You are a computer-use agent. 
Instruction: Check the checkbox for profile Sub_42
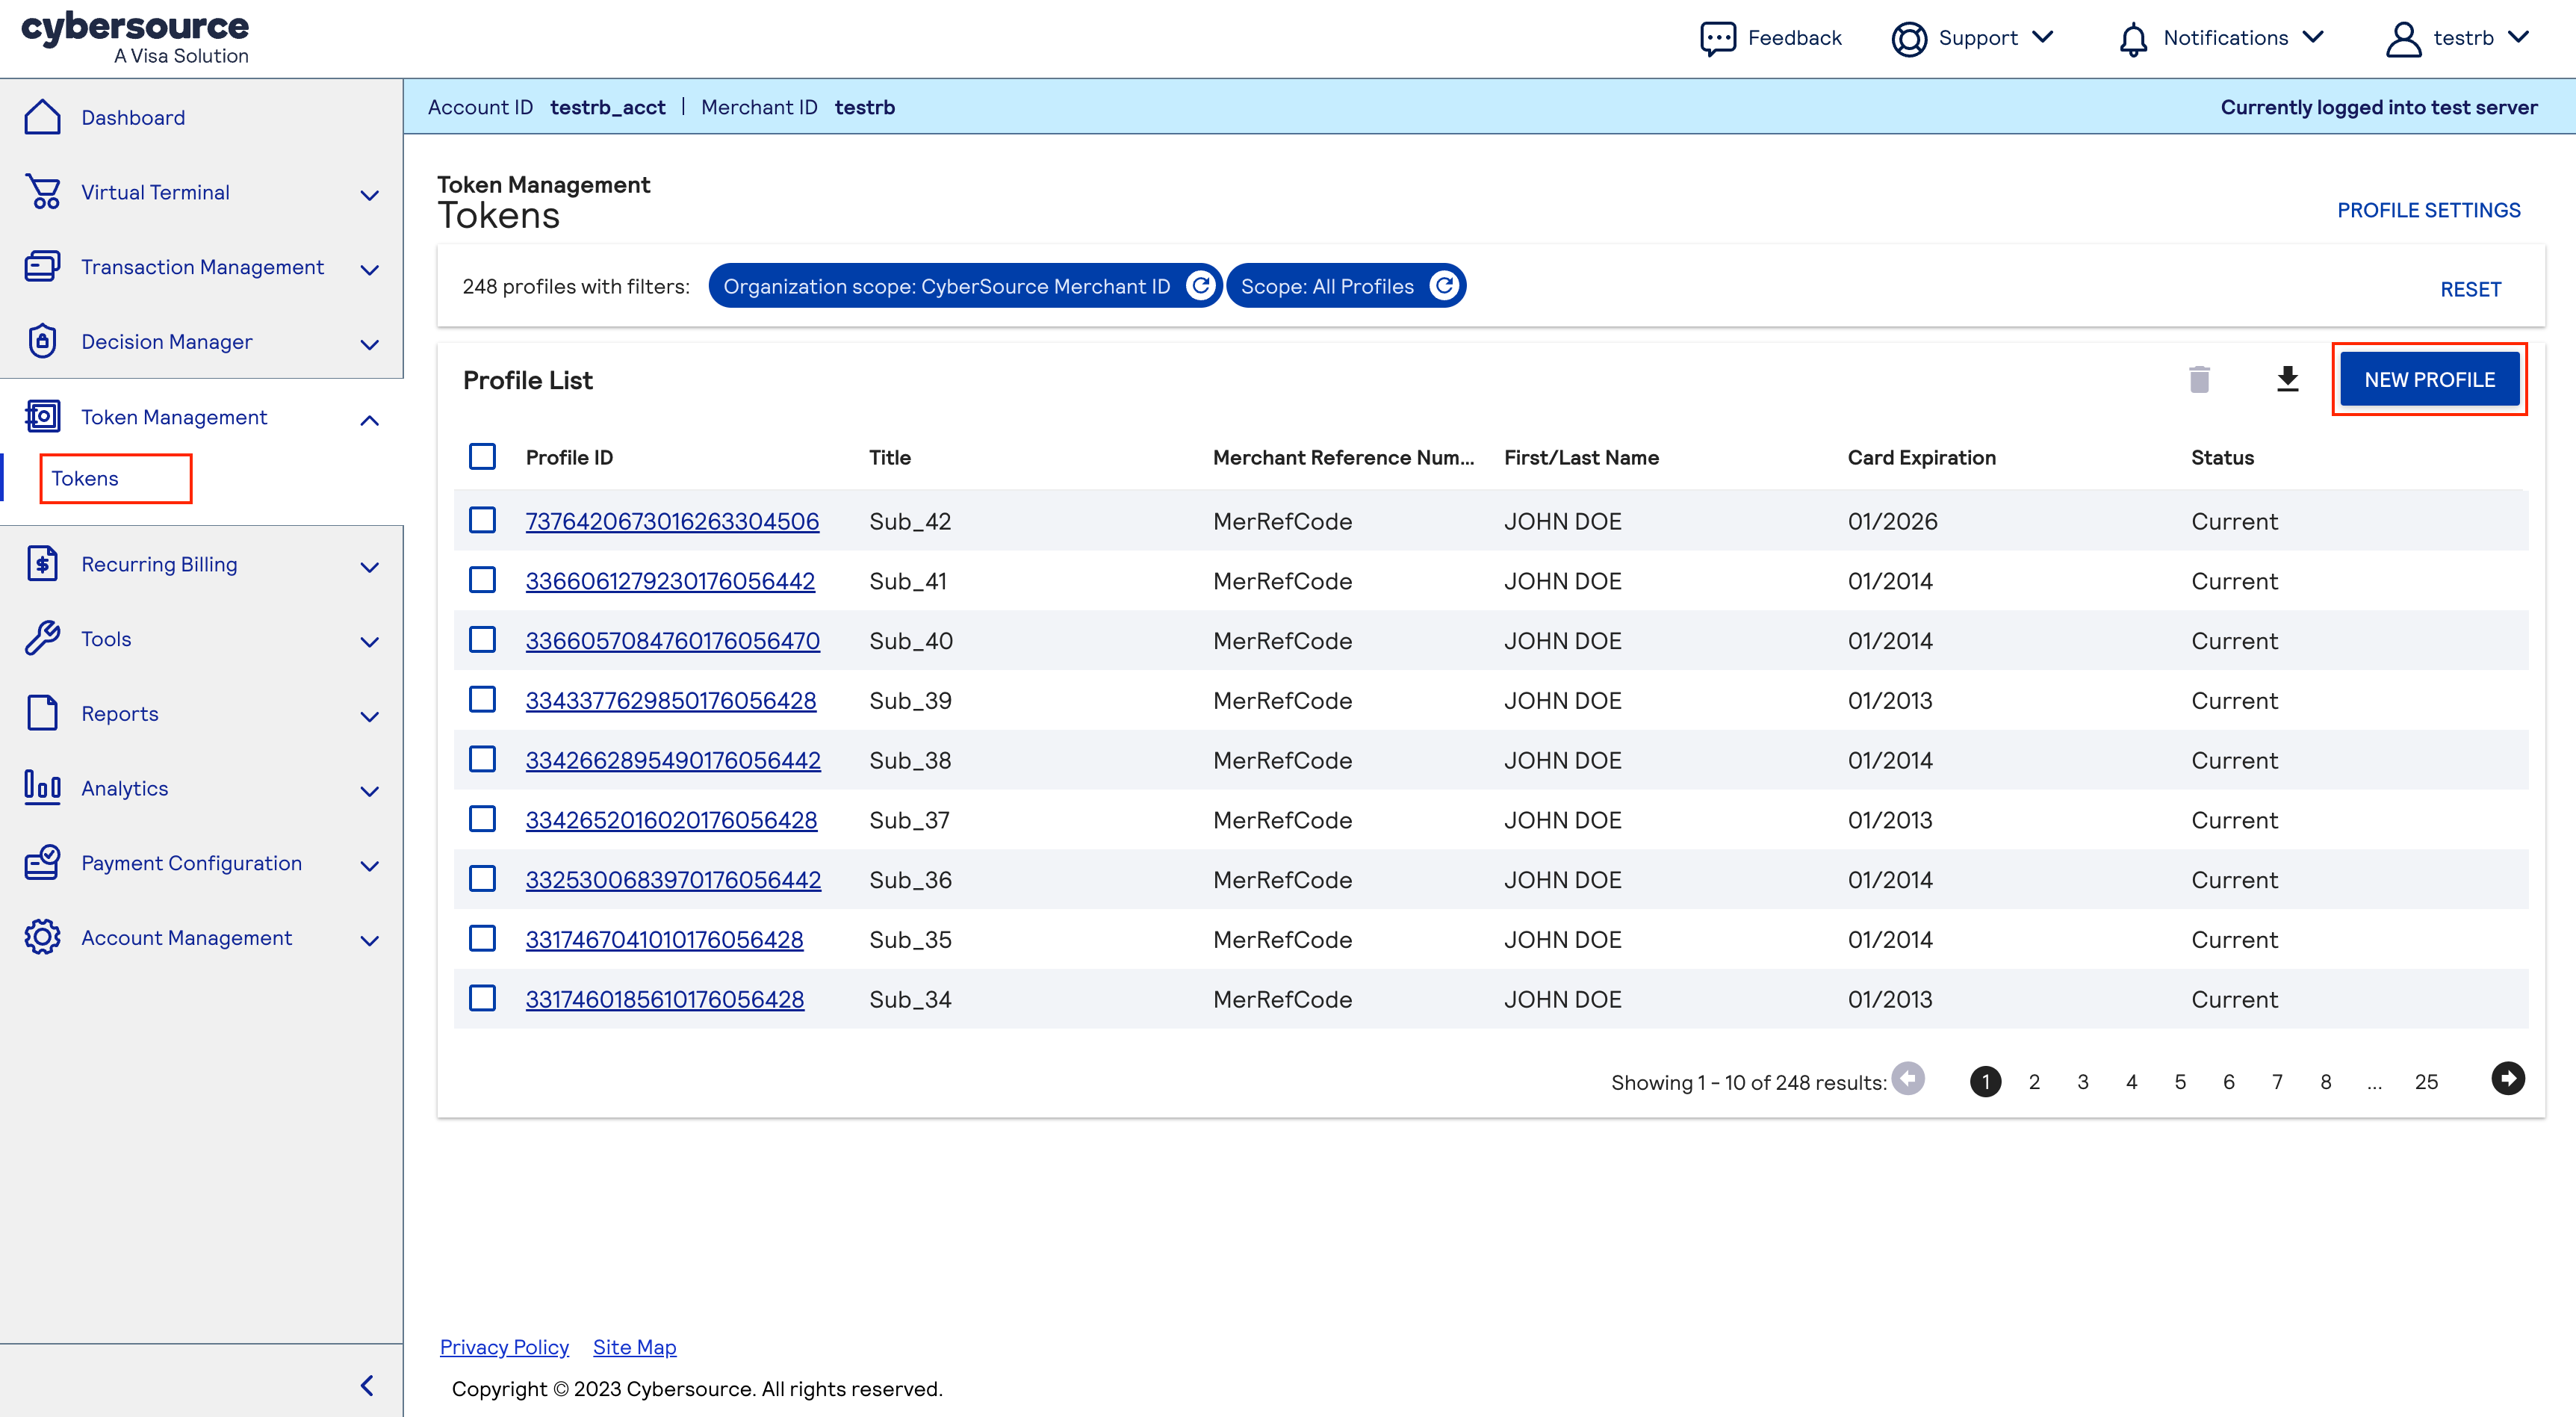pyautogui.click(x=483, y=520)
